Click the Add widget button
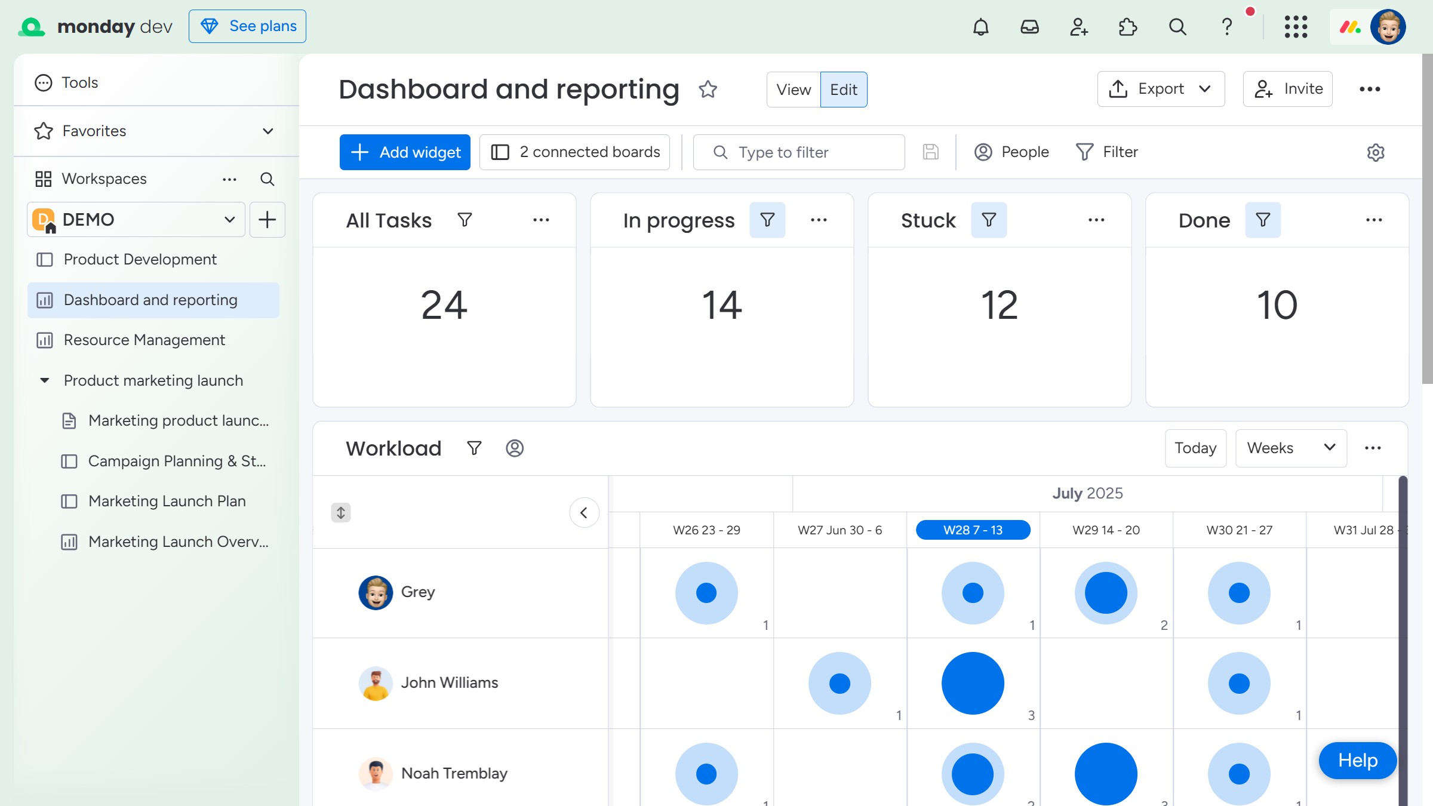Viewport: 1433px width, 806px height. (405, 152)
